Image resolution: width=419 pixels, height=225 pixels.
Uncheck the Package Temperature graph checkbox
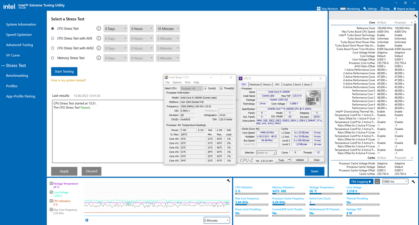tap(51, 183)
